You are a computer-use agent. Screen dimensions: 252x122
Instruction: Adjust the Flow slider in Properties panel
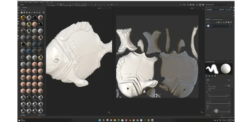pyautogui.click(x=218, y=96)
